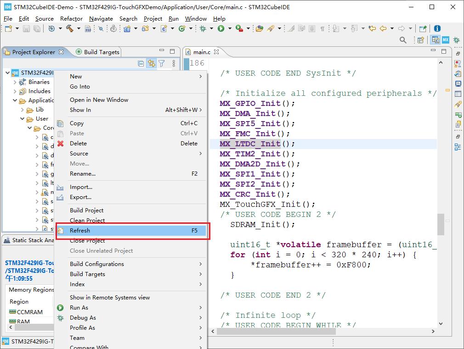Toggle Link with Editor in Project Explorer
The image size is (464, 349).
[151, 64]
